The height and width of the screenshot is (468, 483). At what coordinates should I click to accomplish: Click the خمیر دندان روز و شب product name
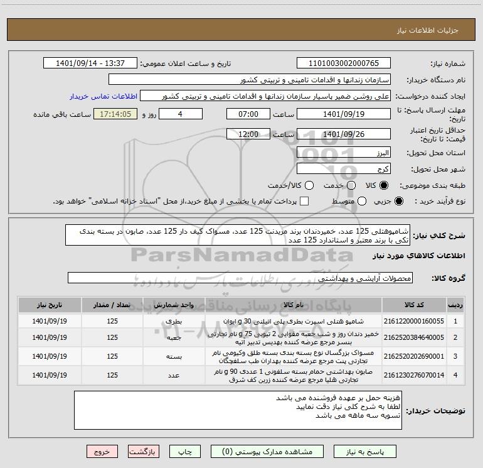294,338
